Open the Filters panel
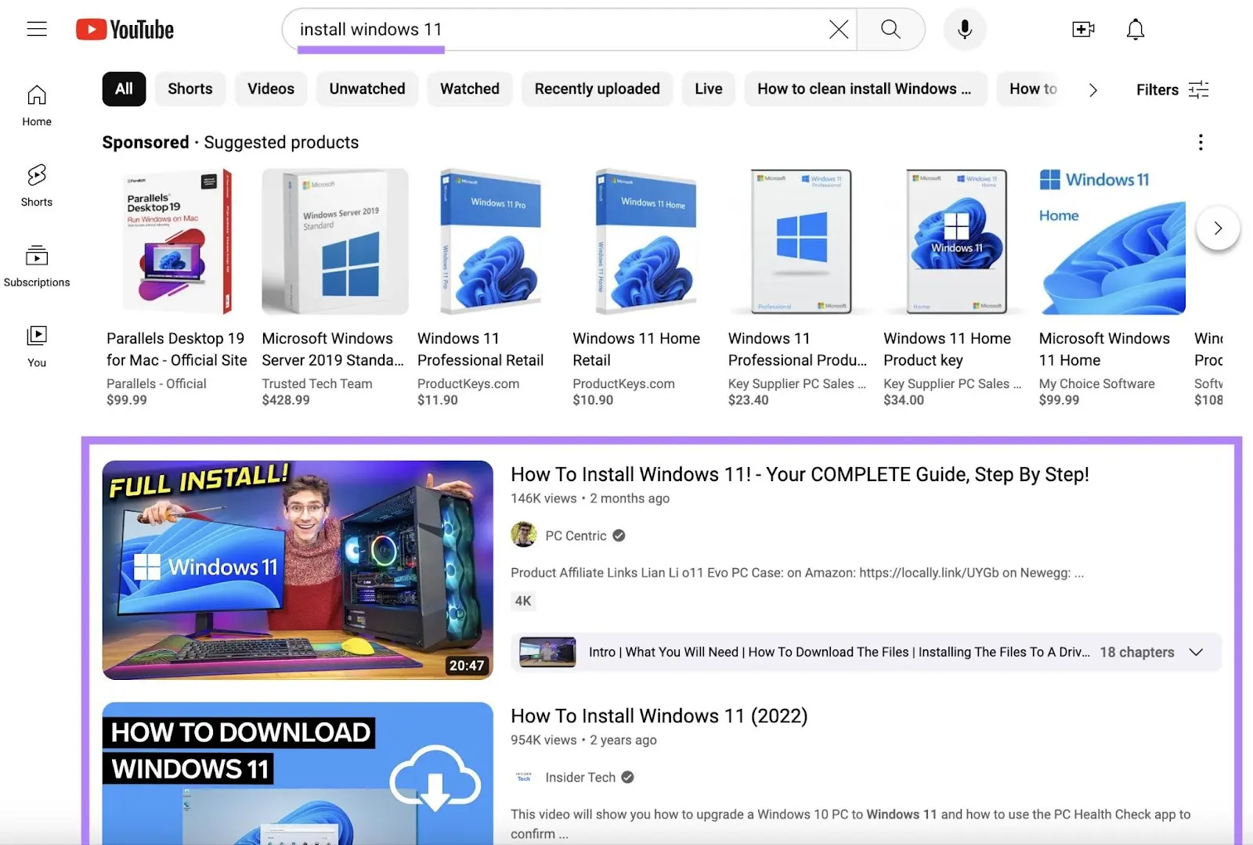Image resolution: width=1253 pixels, height=845 pixels. pyautogui.click(x=1172, y=90)
